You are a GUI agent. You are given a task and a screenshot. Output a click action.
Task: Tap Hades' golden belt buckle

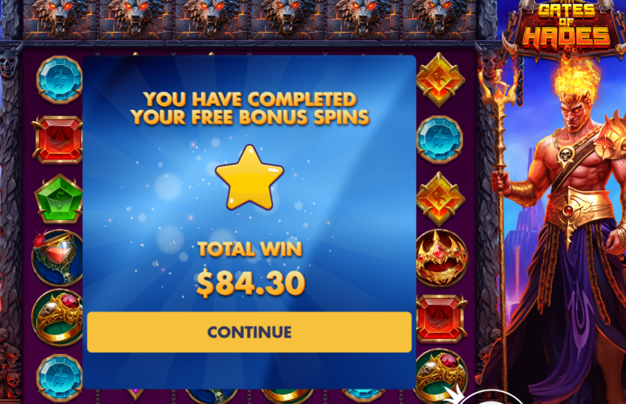(568, 209)
